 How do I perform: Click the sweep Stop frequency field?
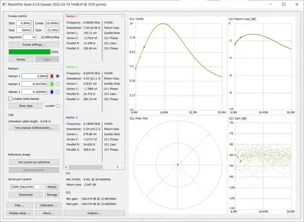[x=24, y=30]
